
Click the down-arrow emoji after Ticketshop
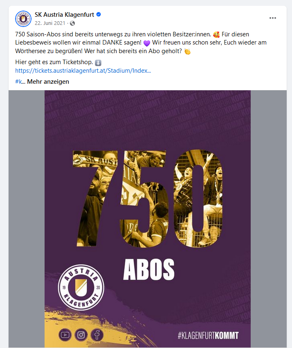tap(98, 63)
